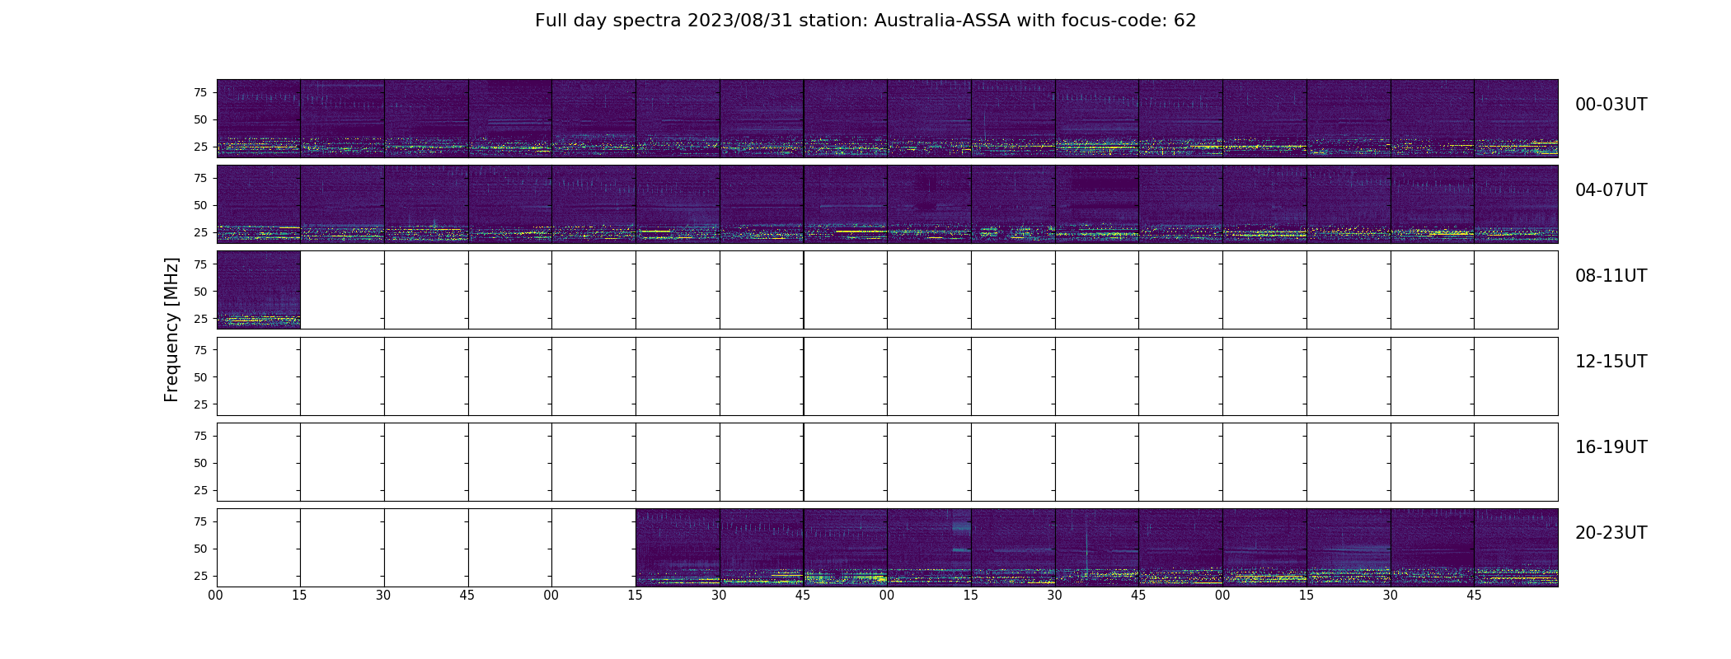
Task: Click the last spectrogram panel in 20-23UT row
Action: click(x=1516, y=548)
